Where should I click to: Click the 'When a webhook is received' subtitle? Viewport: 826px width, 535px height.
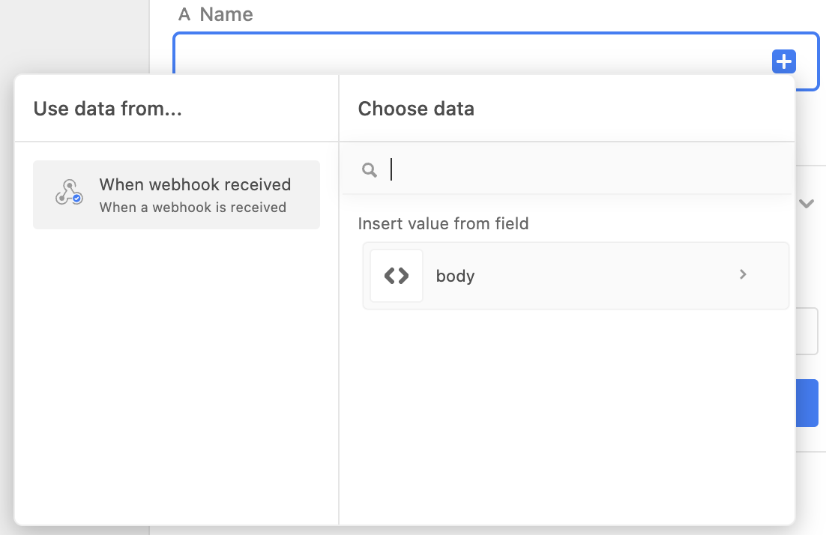193,208
